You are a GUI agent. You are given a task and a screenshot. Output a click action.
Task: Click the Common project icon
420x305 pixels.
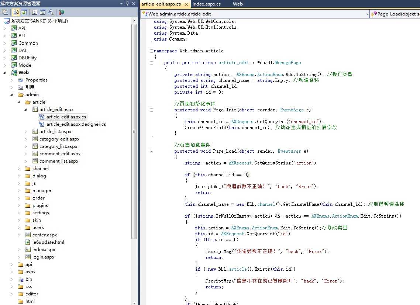[14, 43]
